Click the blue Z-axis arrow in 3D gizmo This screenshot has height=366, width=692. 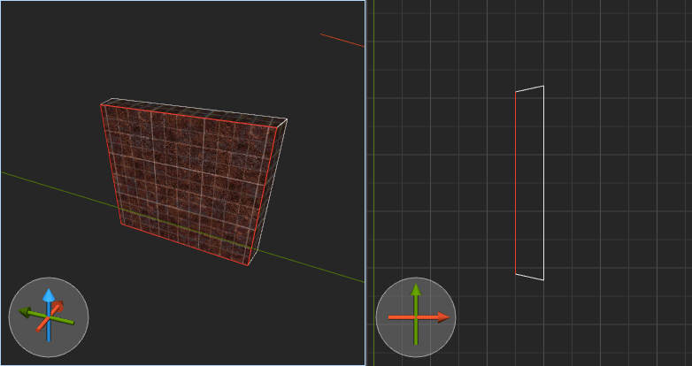pyautogui.click(x=49, y=296)
